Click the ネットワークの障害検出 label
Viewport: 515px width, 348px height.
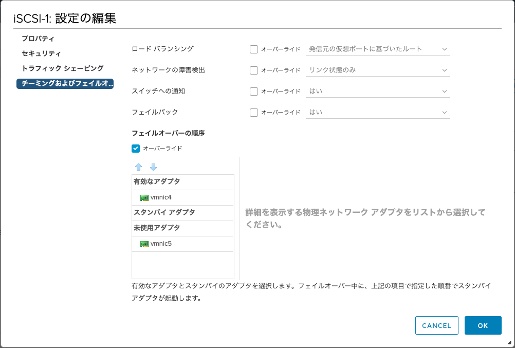coord(169,70)
